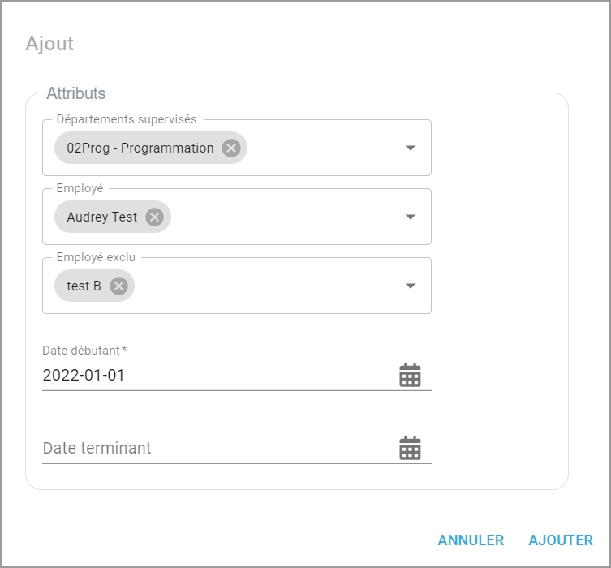Screen dimensions: 611x568
Task: Click the ANNULER button
Action: pyautogui.click(x=471, y=540)
